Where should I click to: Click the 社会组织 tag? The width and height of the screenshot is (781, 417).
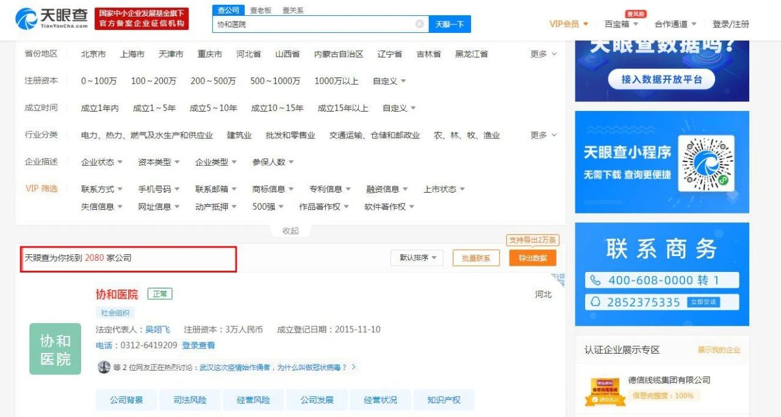point(115,313)
